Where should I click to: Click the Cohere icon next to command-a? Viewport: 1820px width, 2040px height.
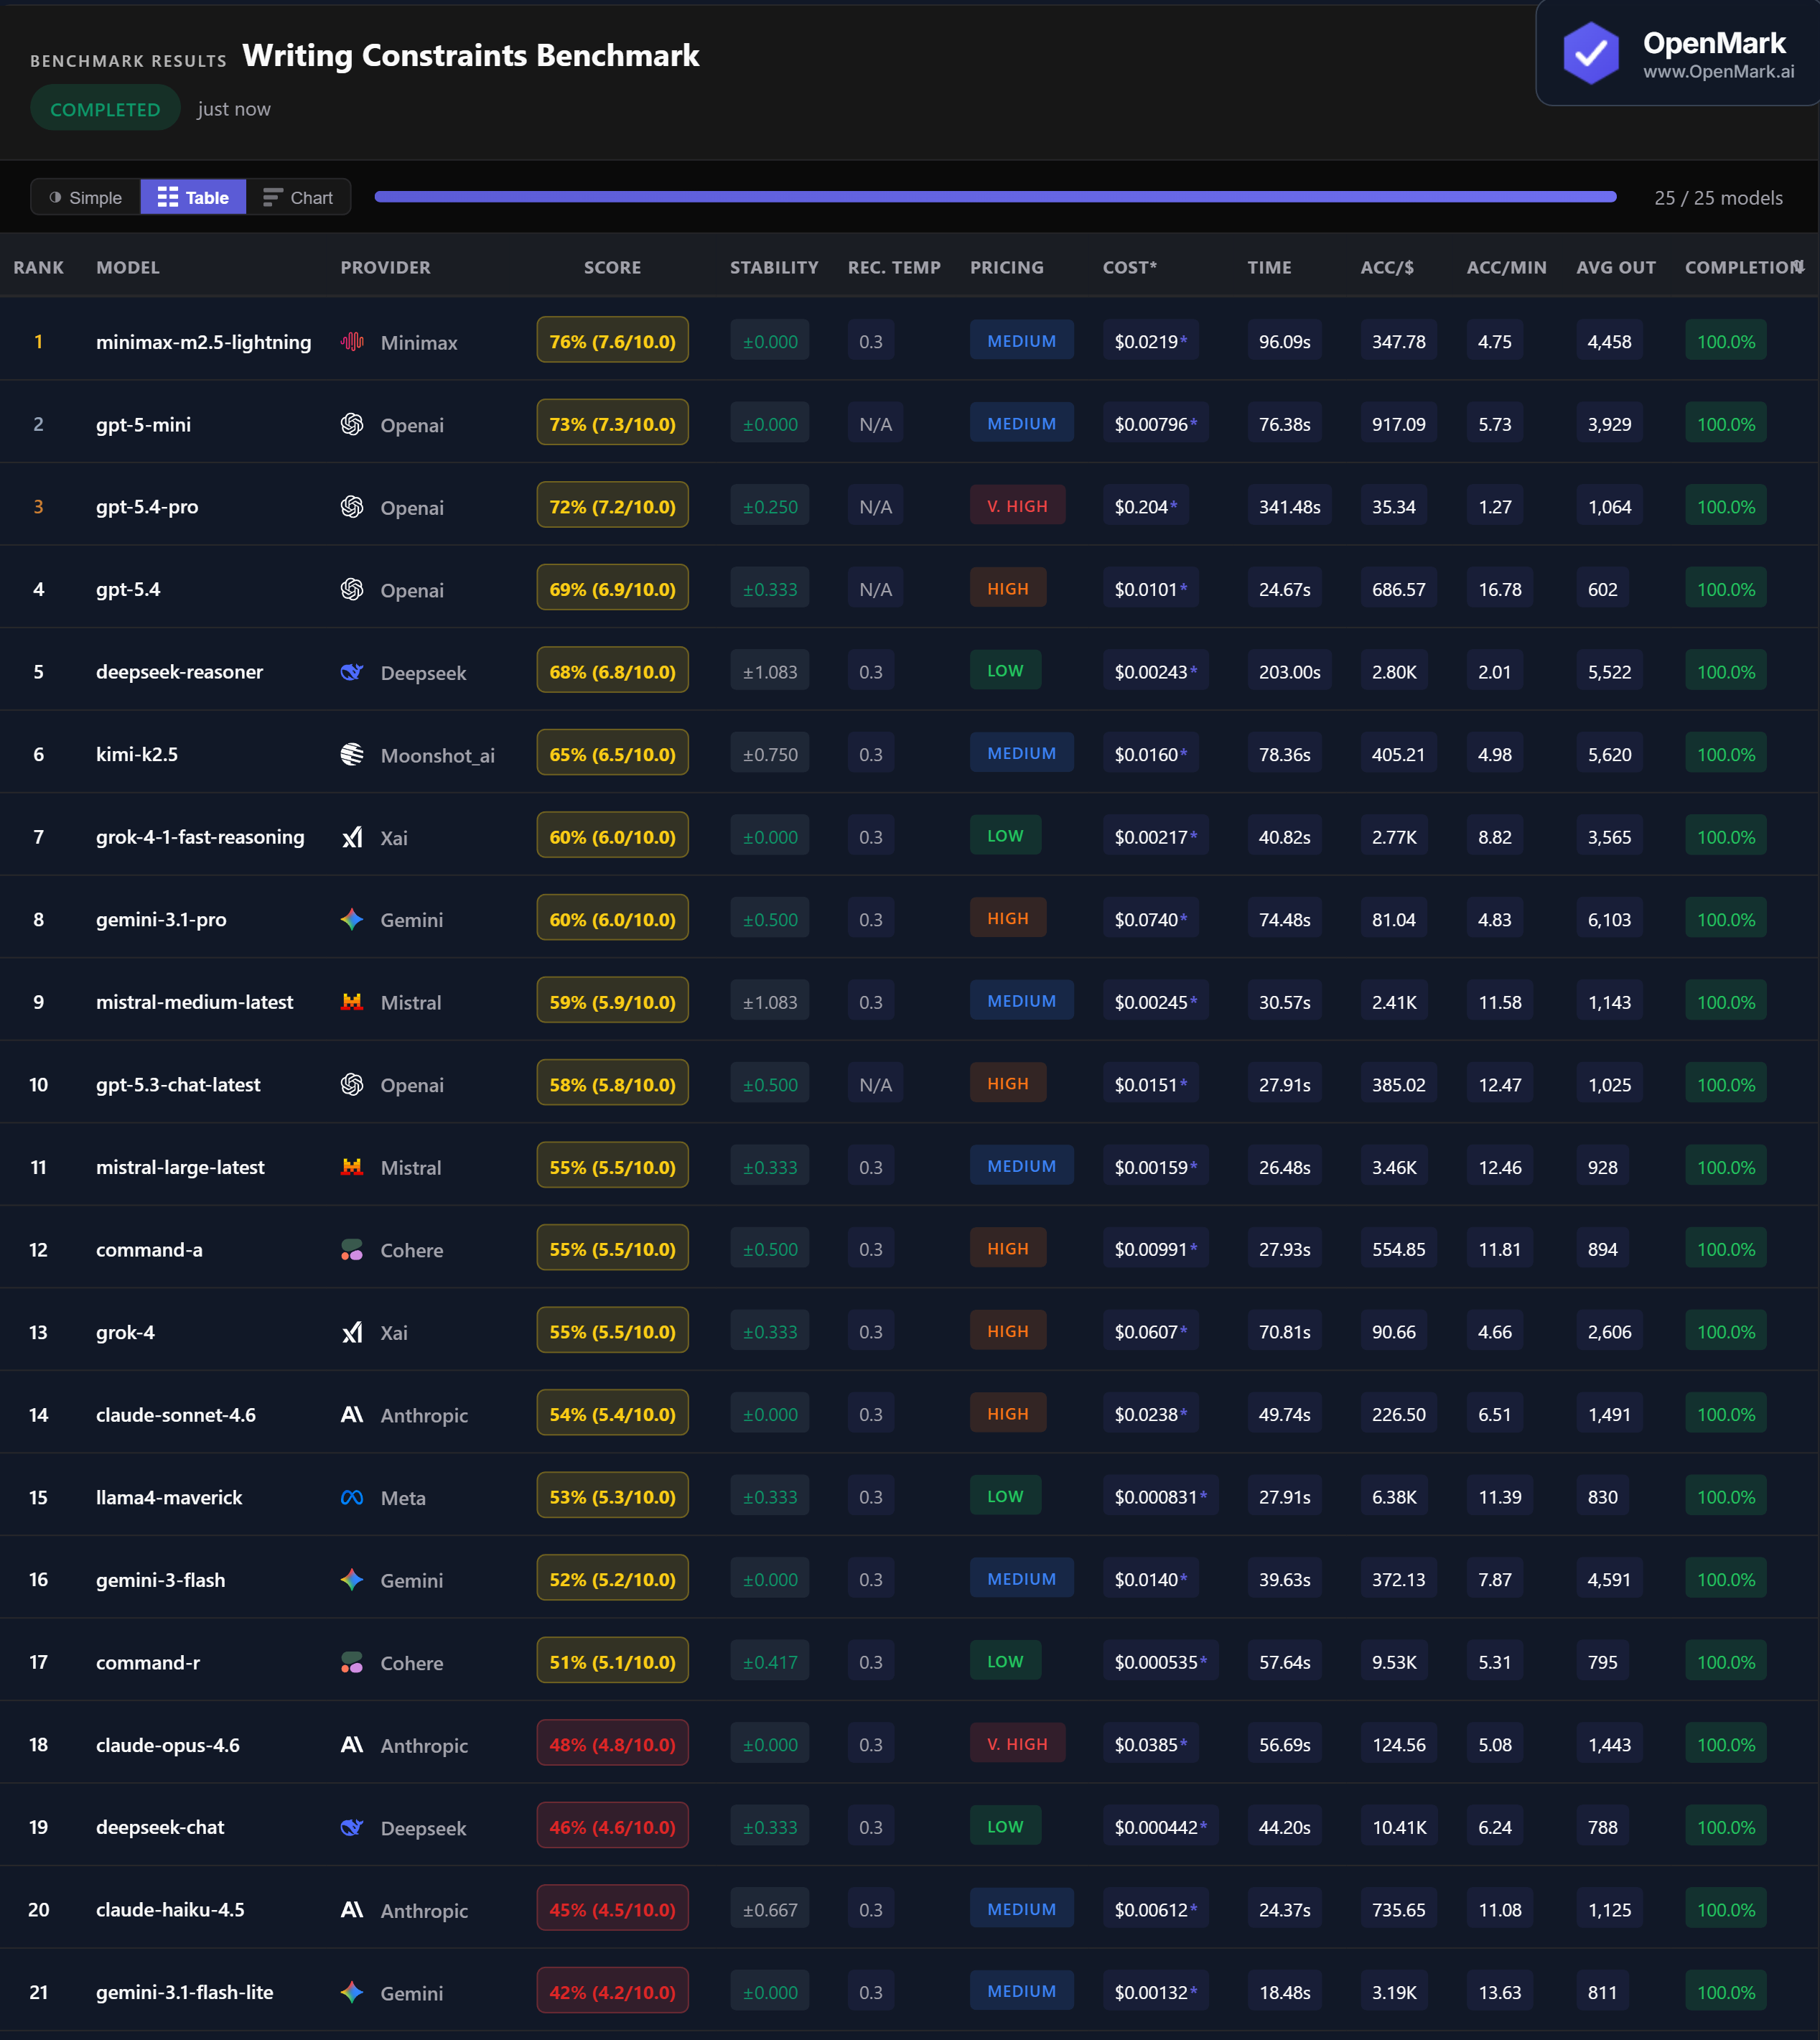(352, 1250)
